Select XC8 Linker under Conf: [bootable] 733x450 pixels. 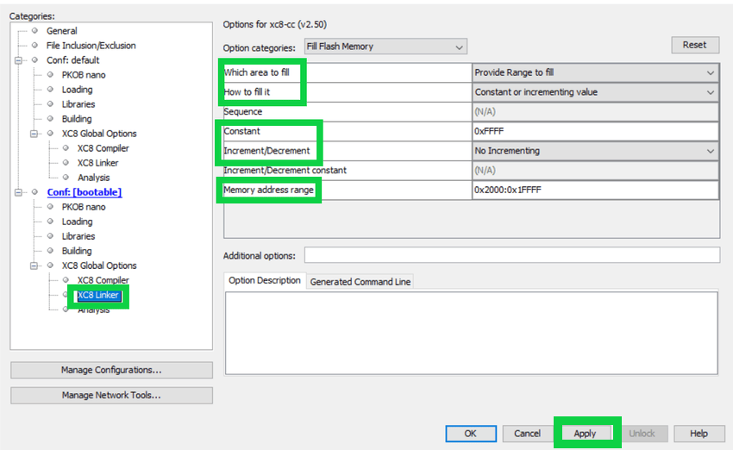tap(97, 296)
